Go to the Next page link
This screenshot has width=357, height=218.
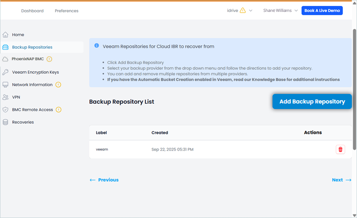[x=337, y=180]
